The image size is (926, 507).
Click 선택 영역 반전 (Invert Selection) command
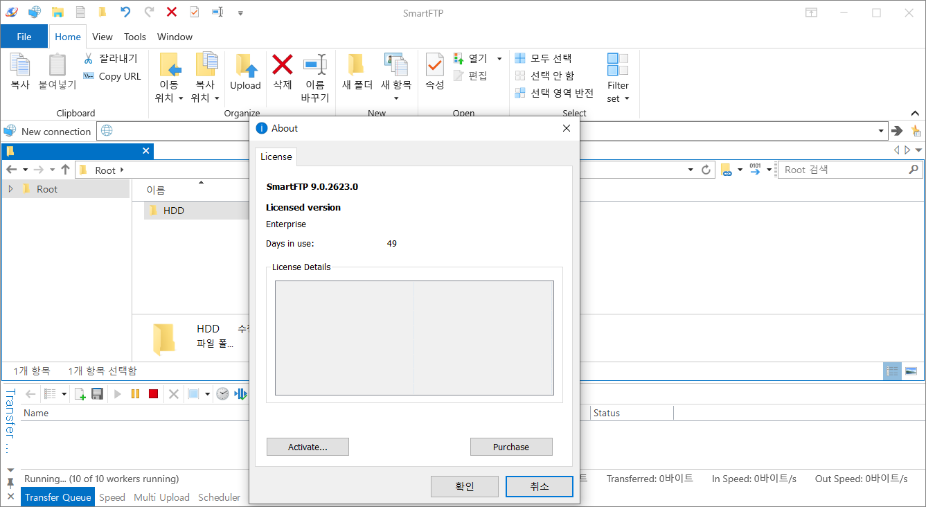click(x=555, y=93)
